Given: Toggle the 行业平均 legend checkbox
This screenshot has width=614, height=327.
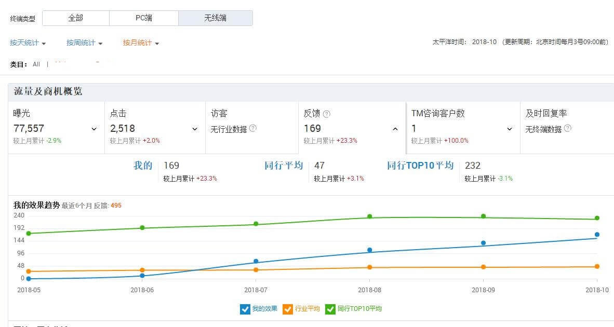Looking at the screenshot, I should coord(288,309).
